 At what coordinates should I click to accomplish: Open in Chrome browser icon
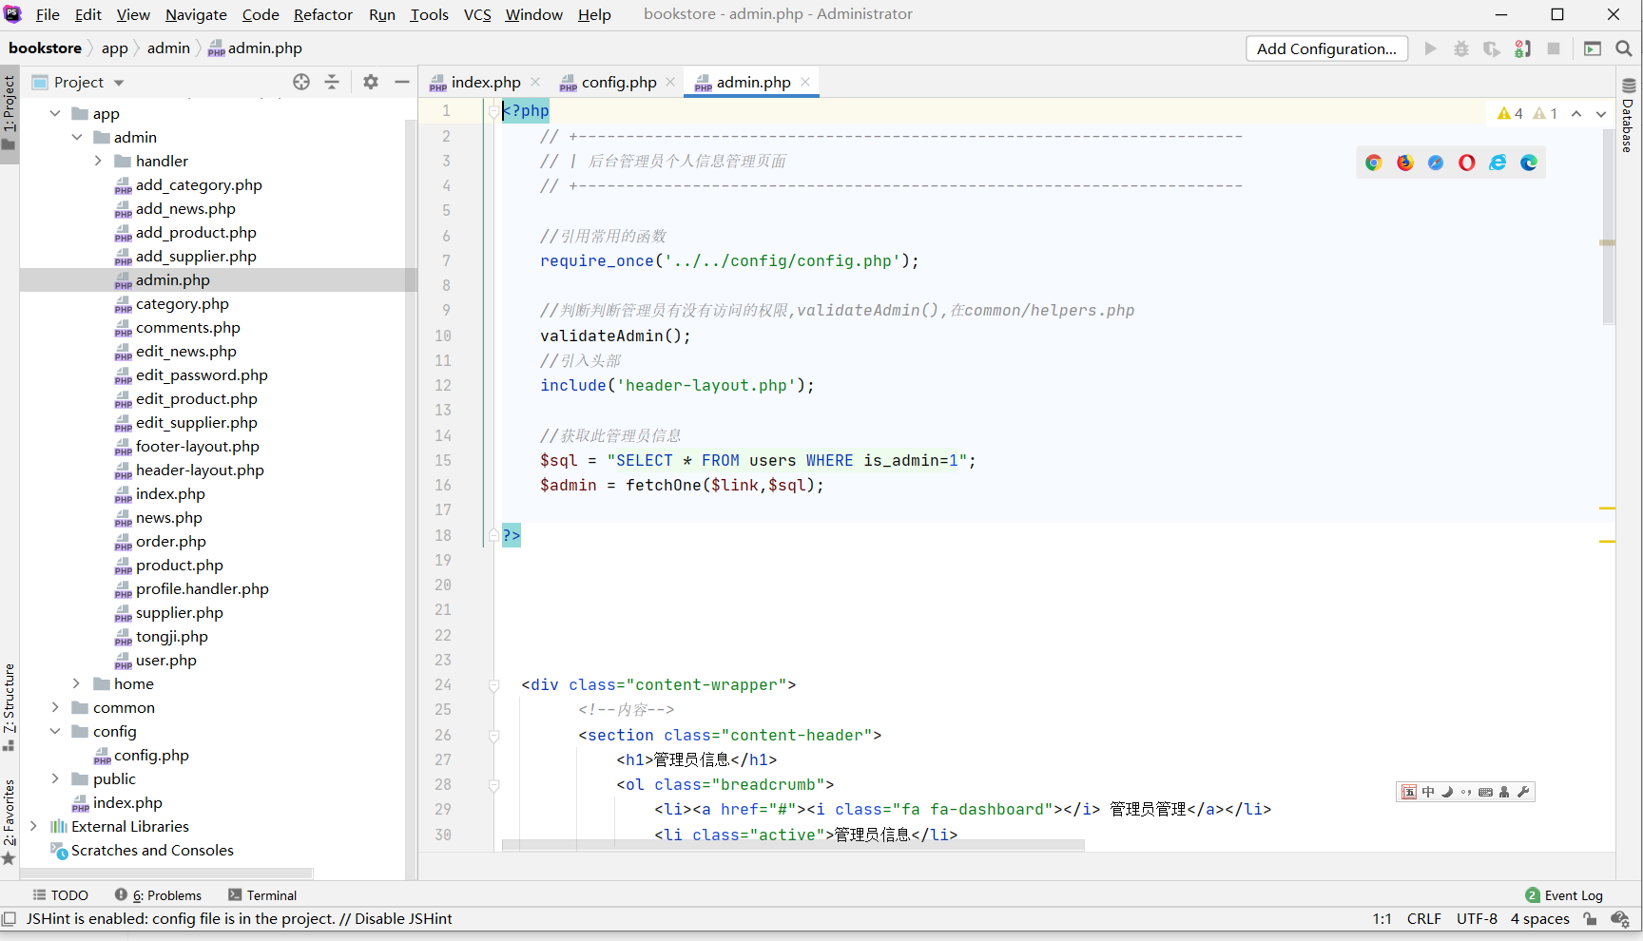point(1373,163)
